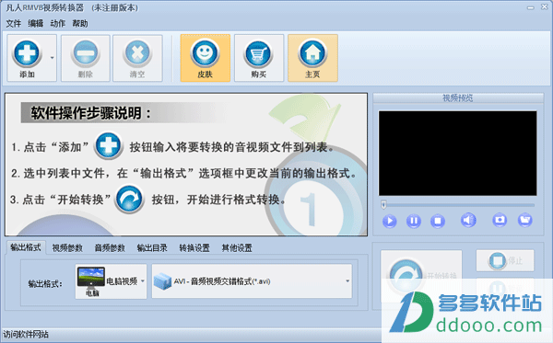Switch to the 其他设置 tab
Screen dimensions: 553x343
click(x=237, y=248)
